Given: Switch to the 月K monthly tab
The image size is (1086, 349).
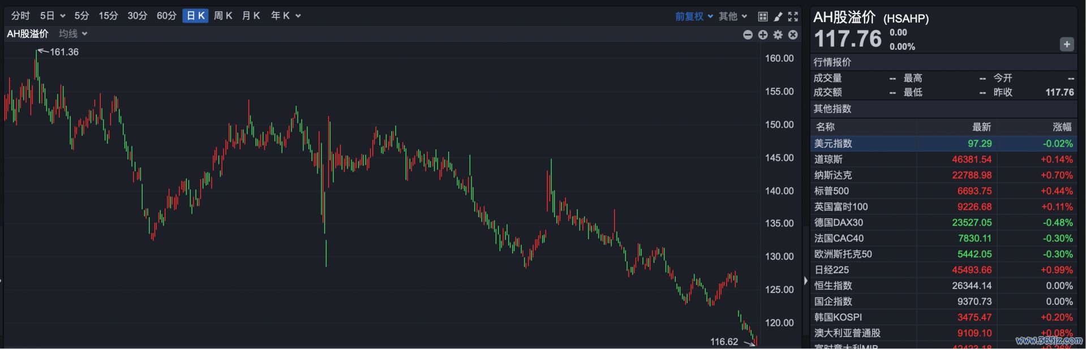Looking at the screenshot, I should 251,16.
